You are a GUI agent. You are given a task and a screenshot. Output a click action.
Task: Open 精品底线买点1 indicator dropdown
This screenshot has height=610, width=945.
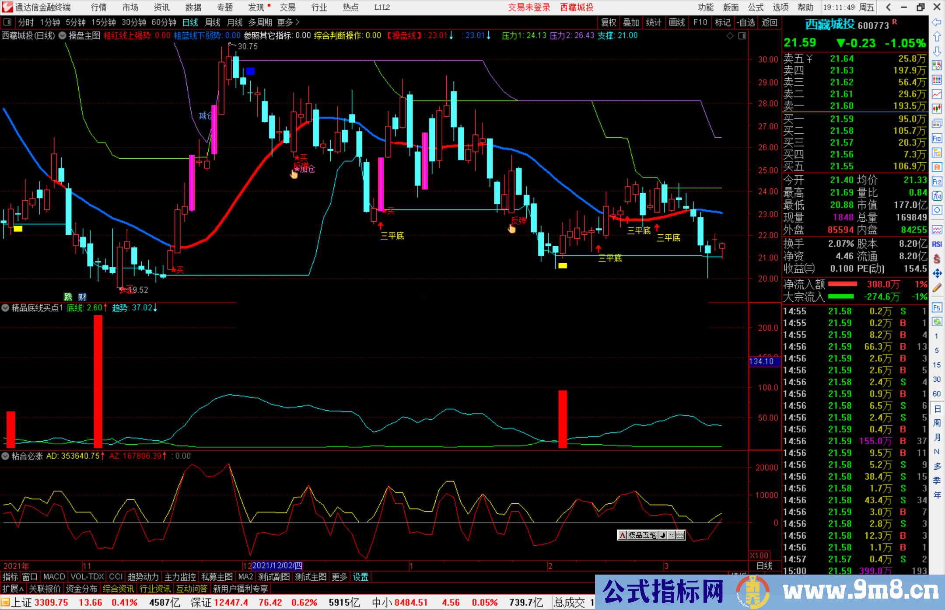point(5,308)
